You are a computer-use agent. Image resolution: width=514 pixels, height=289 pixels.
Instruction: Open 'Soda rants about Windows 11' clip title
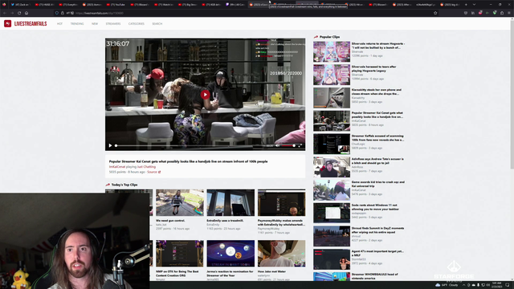click(x=375, y=207)
